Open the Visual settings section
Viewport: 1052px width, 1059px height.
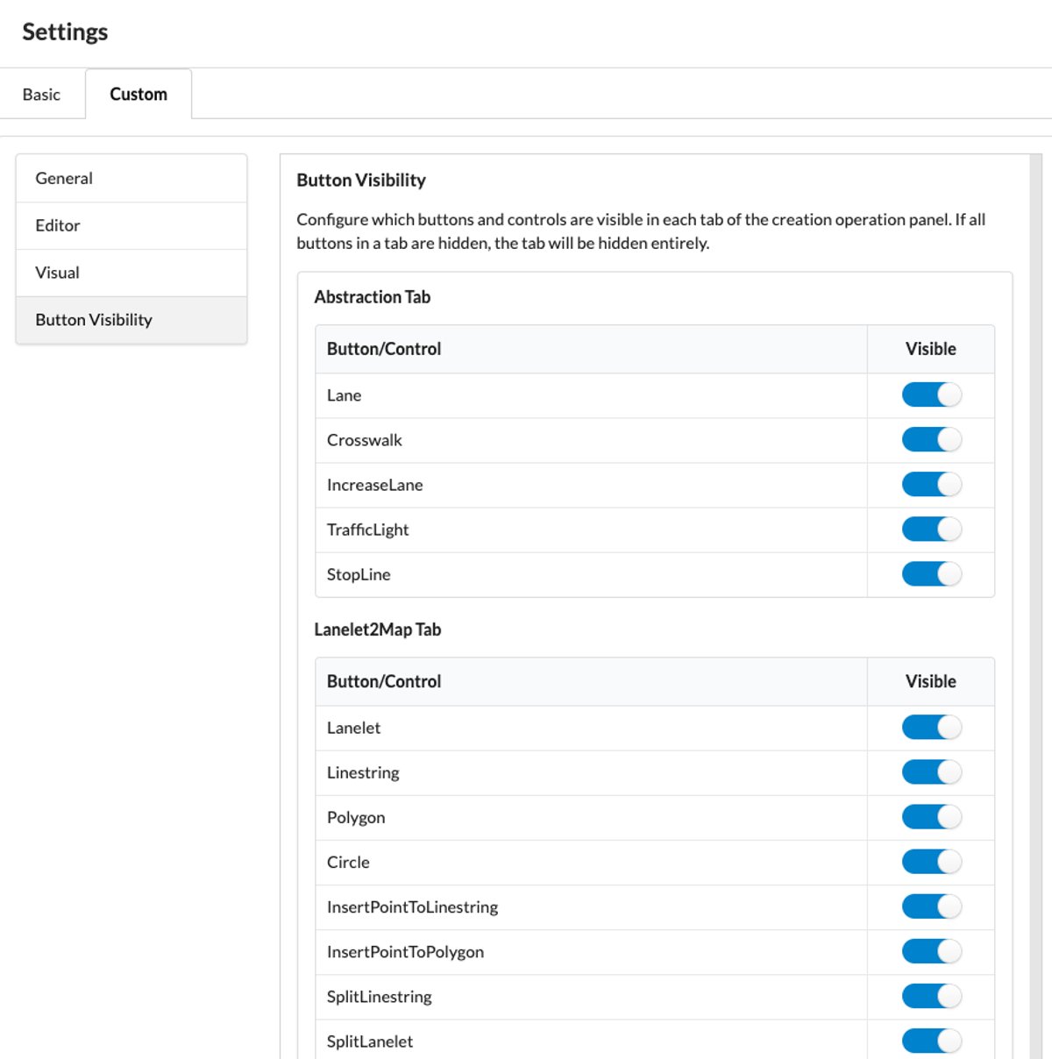[131, 273]
